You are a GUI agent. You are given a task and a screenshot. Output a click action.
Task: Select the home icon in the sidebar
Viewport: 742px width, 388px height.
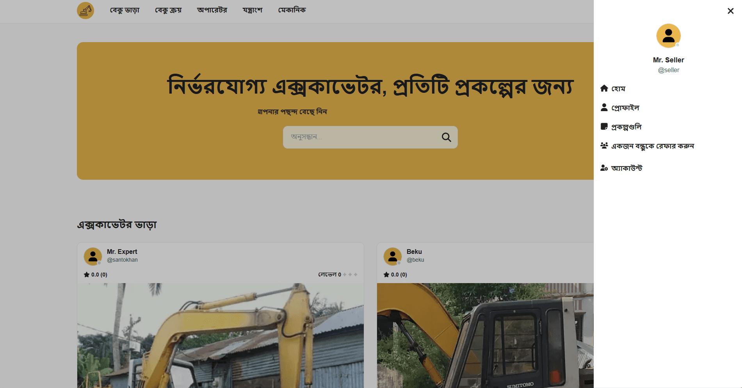tap(604, 88)
